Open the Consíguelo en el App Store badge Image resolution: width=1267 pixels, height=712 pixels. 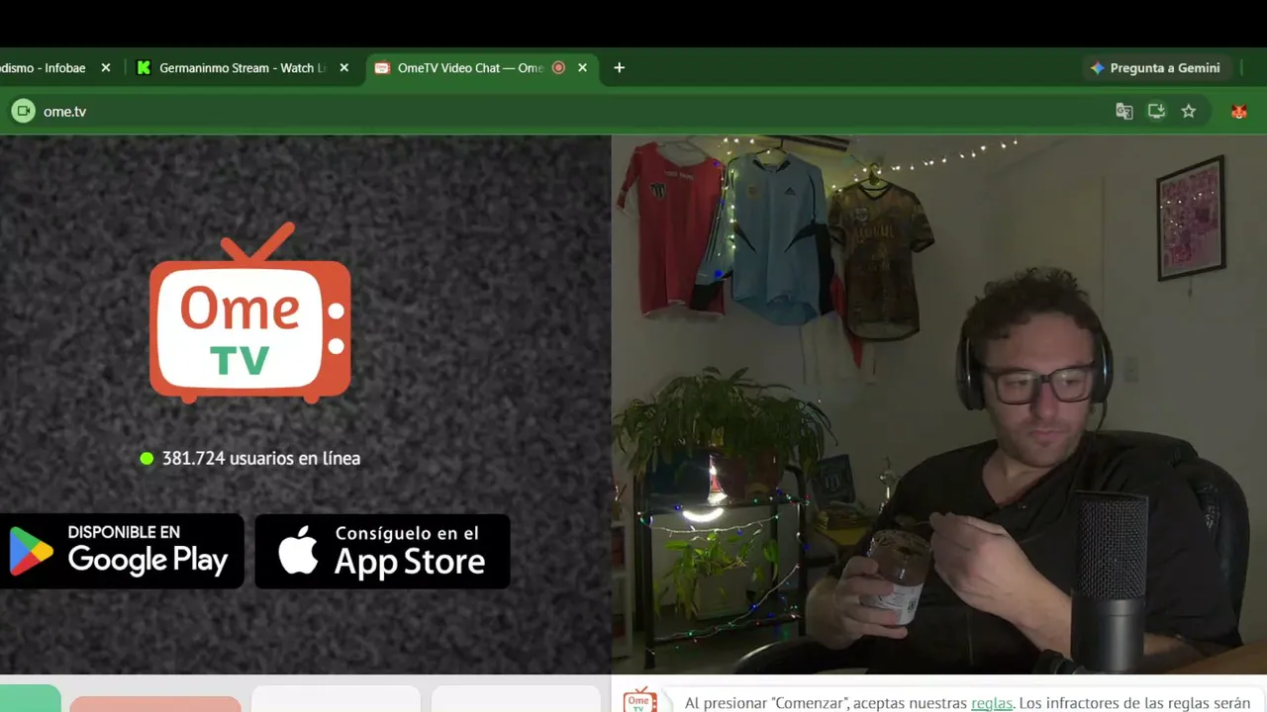click(383, 551)
